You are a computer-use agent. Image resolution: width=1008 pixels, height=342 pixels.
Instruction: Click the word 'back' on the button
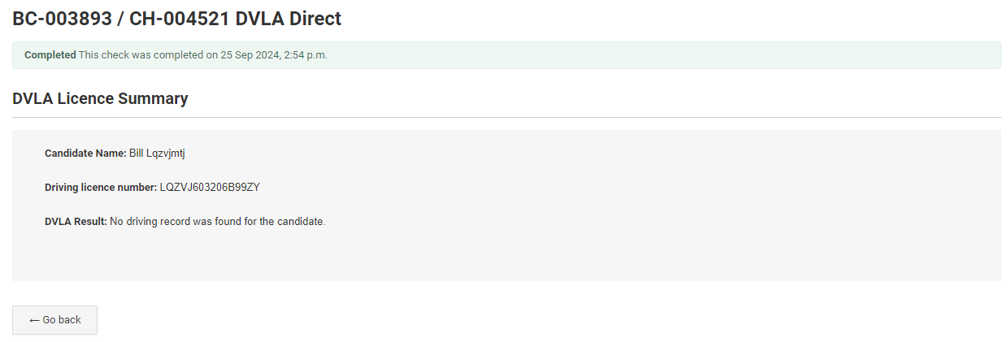[69, 320]
